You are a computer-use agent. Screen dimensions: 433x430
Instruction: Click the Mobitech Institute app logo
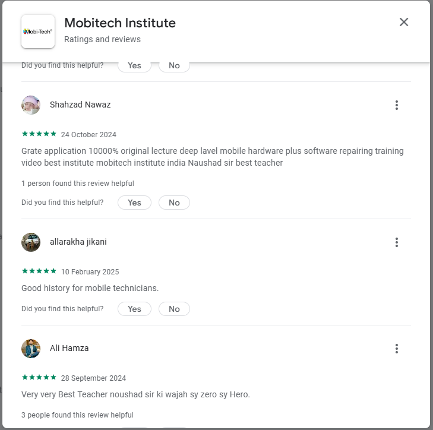38,31
